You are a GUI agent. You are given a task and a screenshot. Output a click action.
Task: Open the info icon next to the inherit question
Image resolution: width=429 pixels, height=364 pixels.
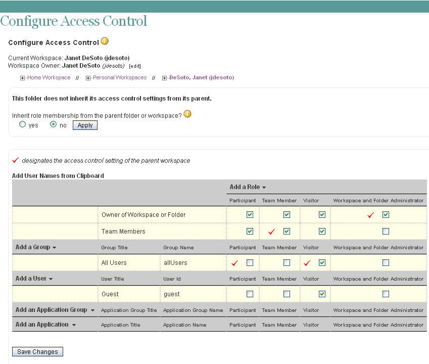(187, 114)
